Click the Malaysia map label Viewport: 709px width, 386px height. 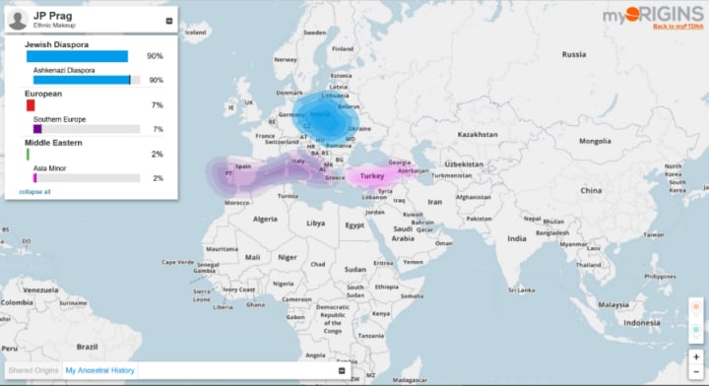click(613, 304)
